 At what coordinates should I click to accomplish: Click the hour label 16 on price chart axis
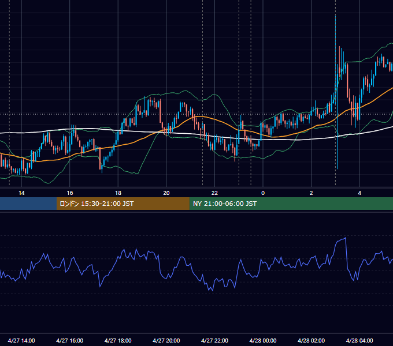[x=70, y=193]
